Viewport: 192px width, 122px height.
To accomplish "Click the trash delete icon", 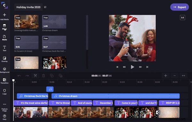I will pos(44,76).
